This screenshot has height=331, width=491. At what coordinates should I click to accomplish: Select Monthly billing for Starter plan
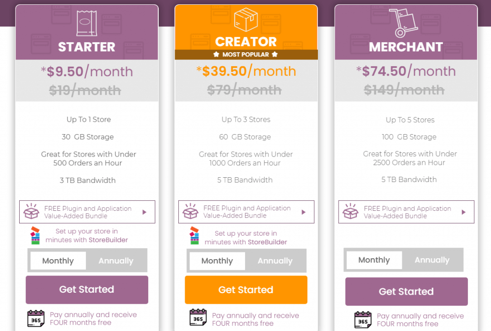58,261
